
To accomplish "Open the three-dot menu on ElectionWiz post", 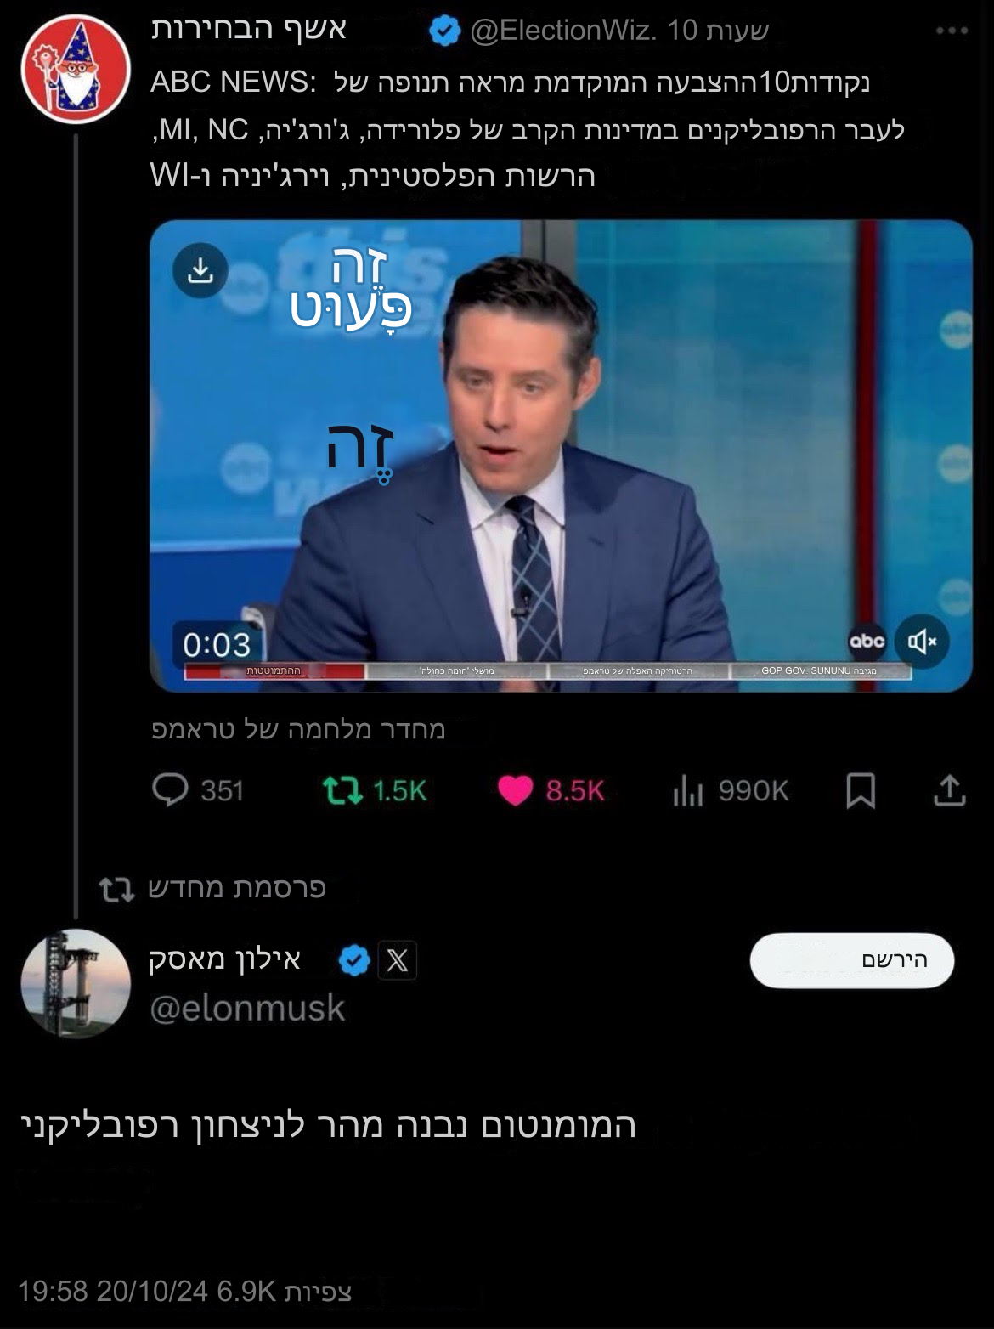I will 952,31.
